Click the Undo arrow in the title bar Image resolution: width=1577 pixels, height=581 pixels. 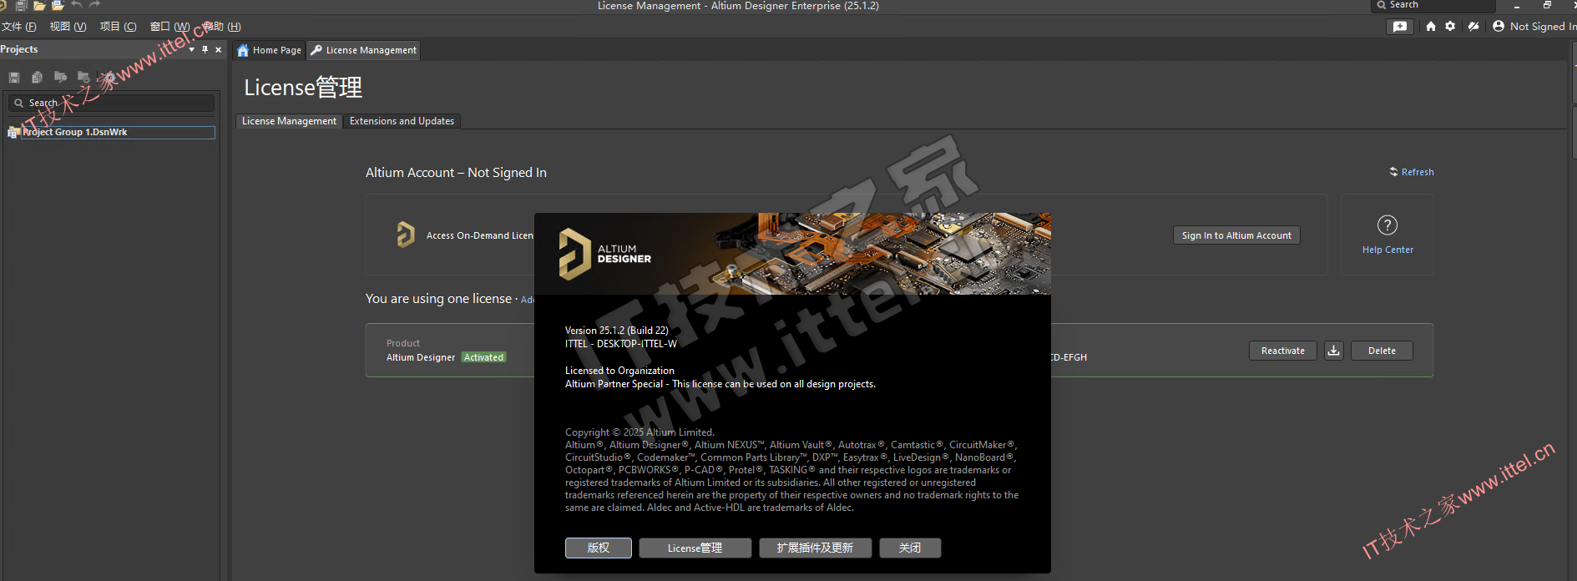77,5
